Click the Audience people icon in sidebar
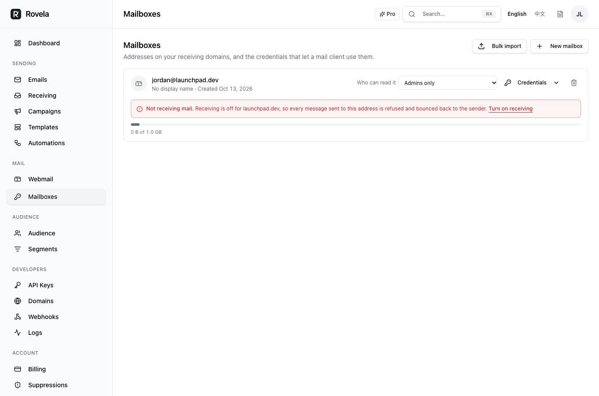This screenshot has width=599, height=396. pos(18,233)
